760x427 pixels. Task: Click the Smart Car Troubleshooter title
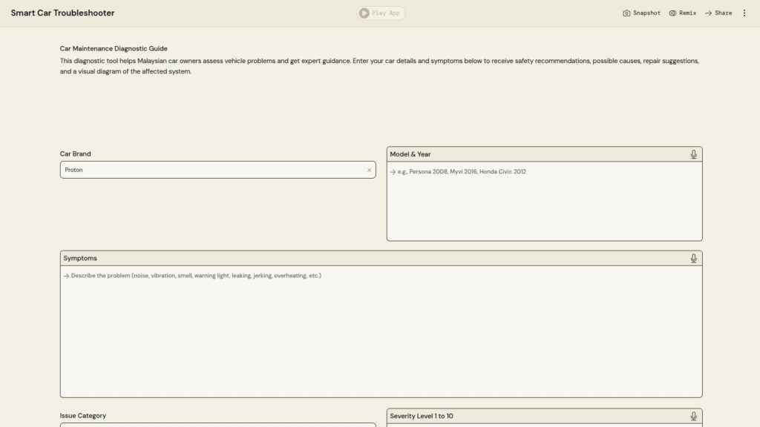point(62,13)
